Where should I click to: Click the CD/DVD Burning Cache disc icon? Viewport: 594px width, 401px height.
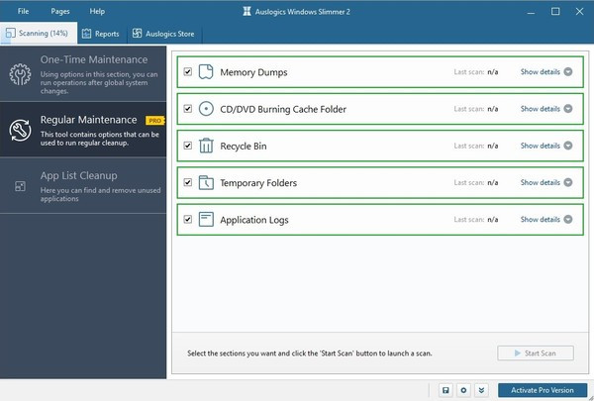coord(206,109)
